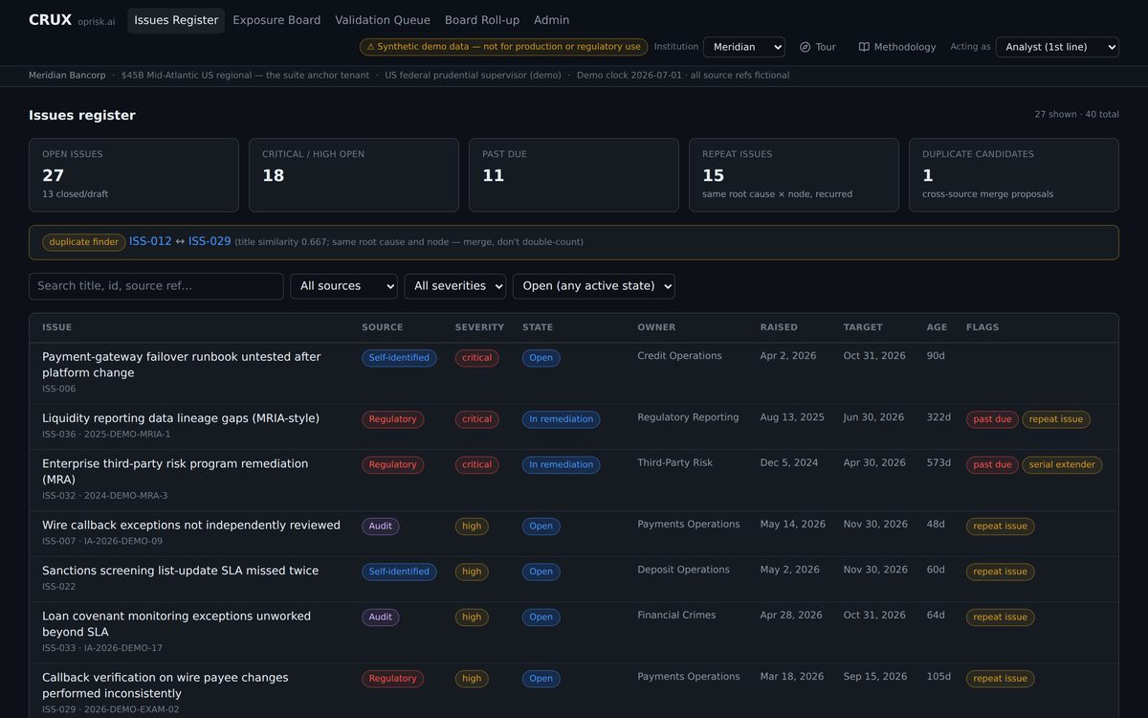Click critical severity badge on ISS-032 row
Viewport: 1148px width, 718px height.
[476, 465]
